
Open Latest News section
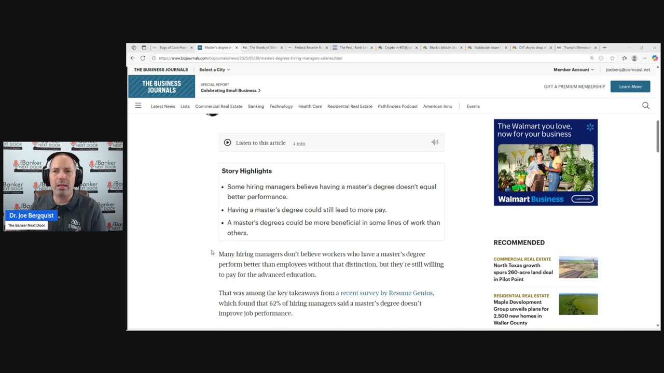(163, 106)
